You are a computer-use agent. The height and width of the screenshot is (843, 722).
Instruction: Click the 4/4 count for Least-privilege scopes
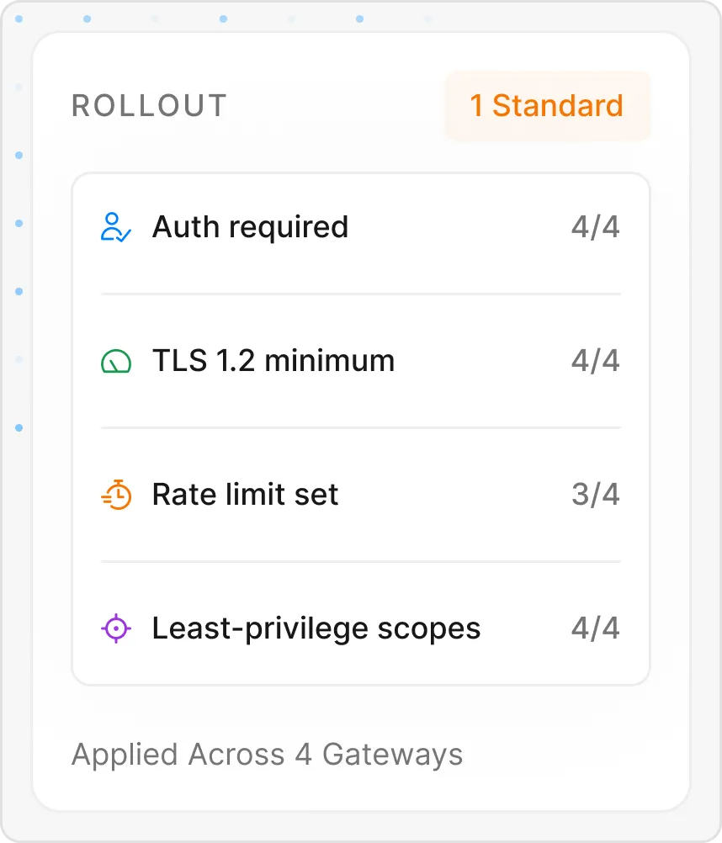(595, 628)
